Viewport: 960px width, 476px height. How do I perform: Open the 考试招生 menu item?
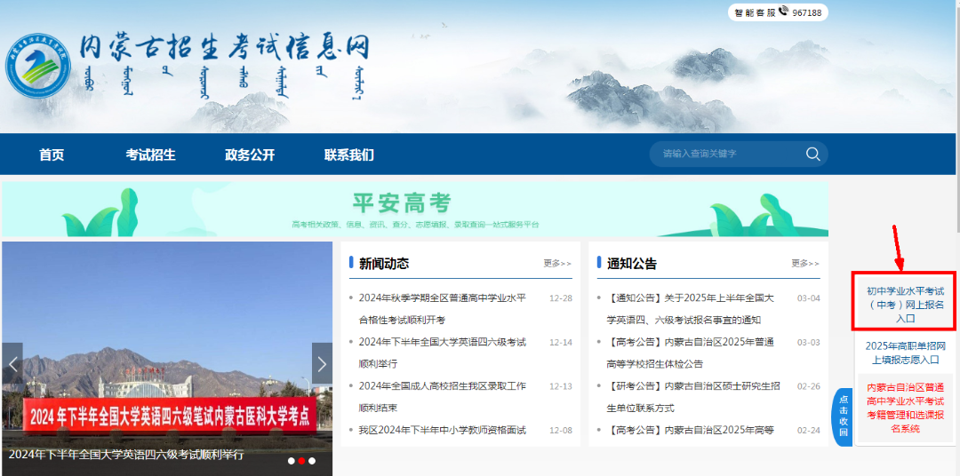tap(150, 155)
